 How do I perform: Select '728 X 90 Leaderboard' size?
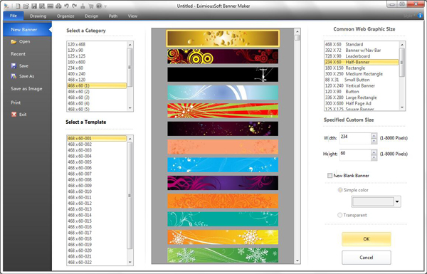point(362,56)
